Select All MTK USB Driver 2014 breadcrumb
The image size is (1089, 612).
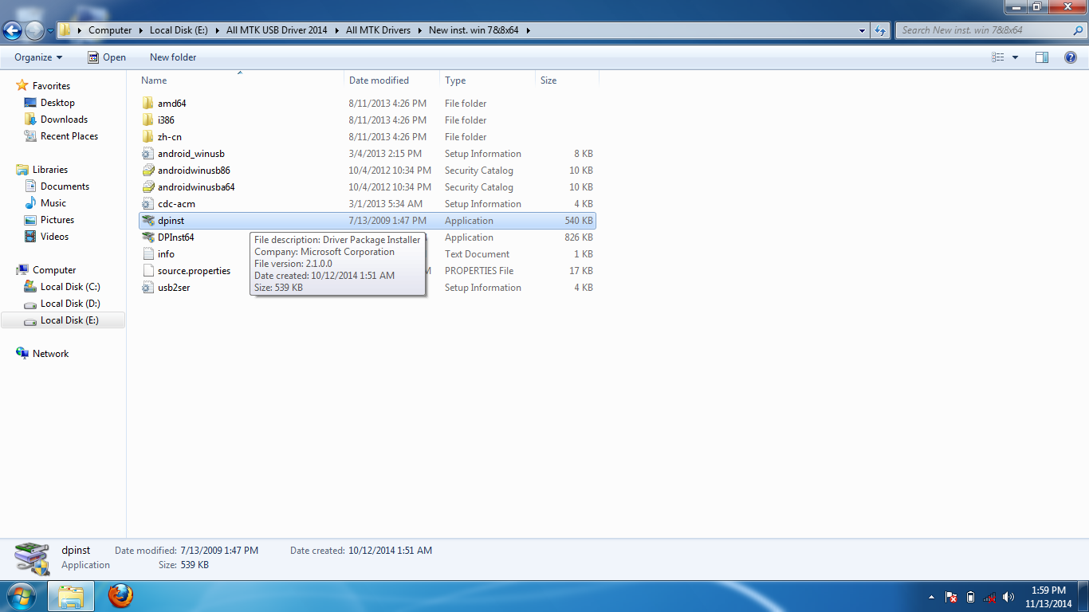click(x=277, y=30)
